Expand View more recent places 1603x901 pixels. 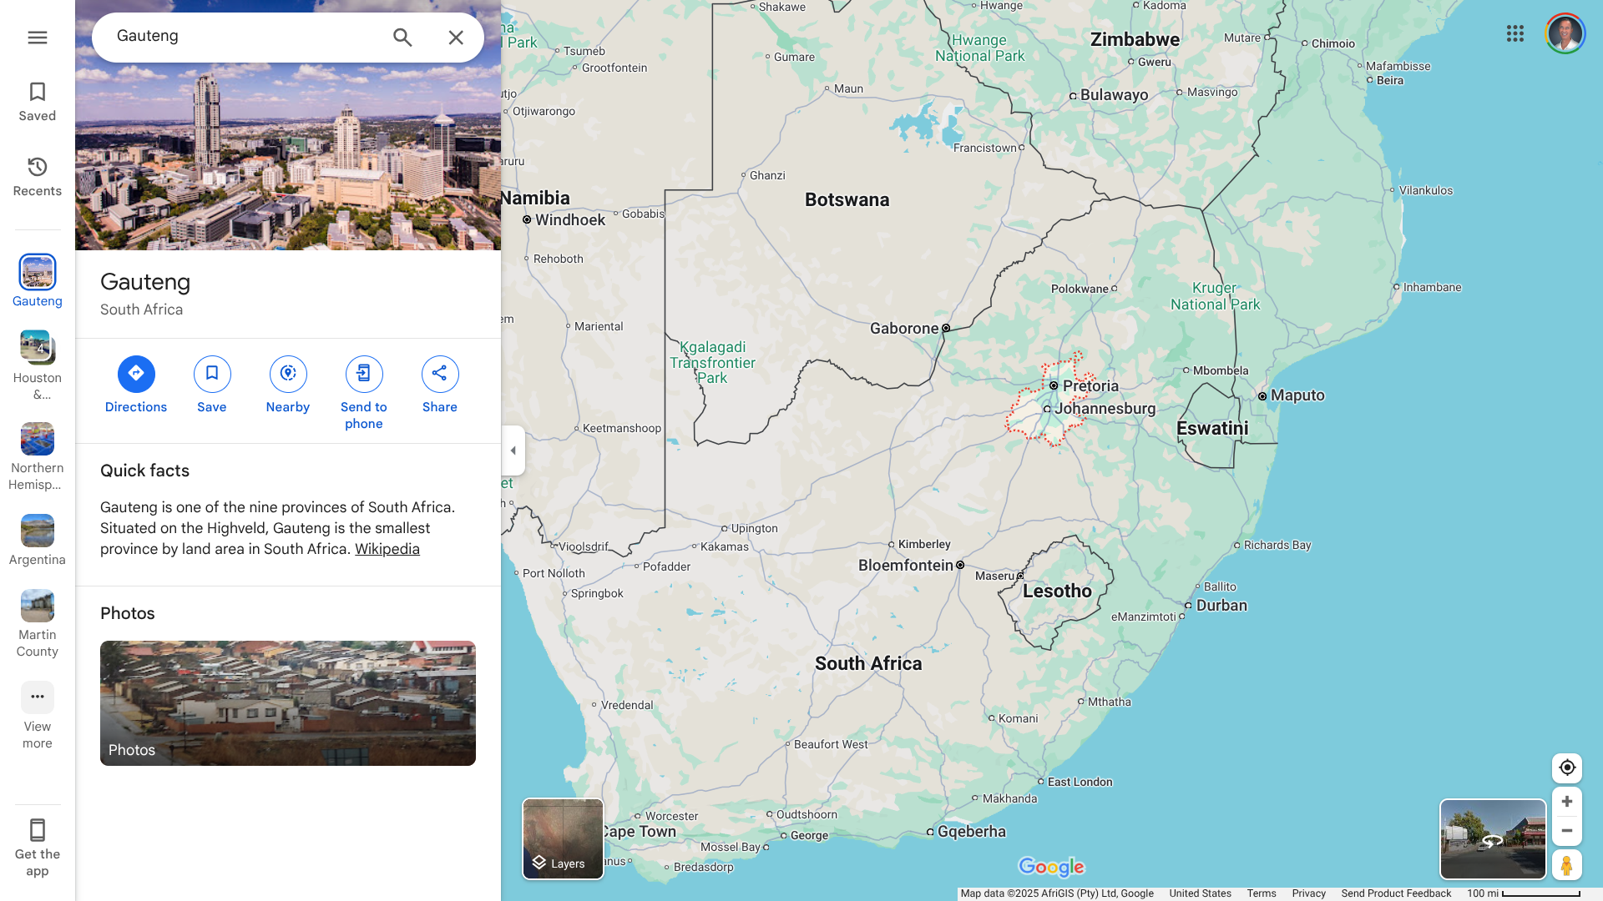click(x=38, y=697)
